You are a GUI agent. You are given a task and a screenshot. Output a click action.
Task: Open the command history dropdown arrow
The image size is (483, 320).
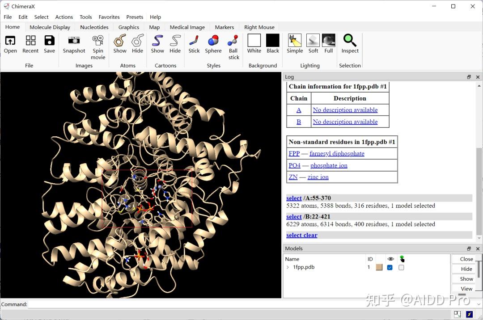tap(479, 304)
